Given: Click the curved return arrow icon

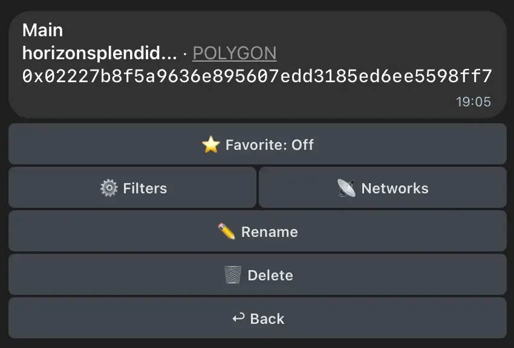Looking at the screenshot, I should (x=239, y=318).
